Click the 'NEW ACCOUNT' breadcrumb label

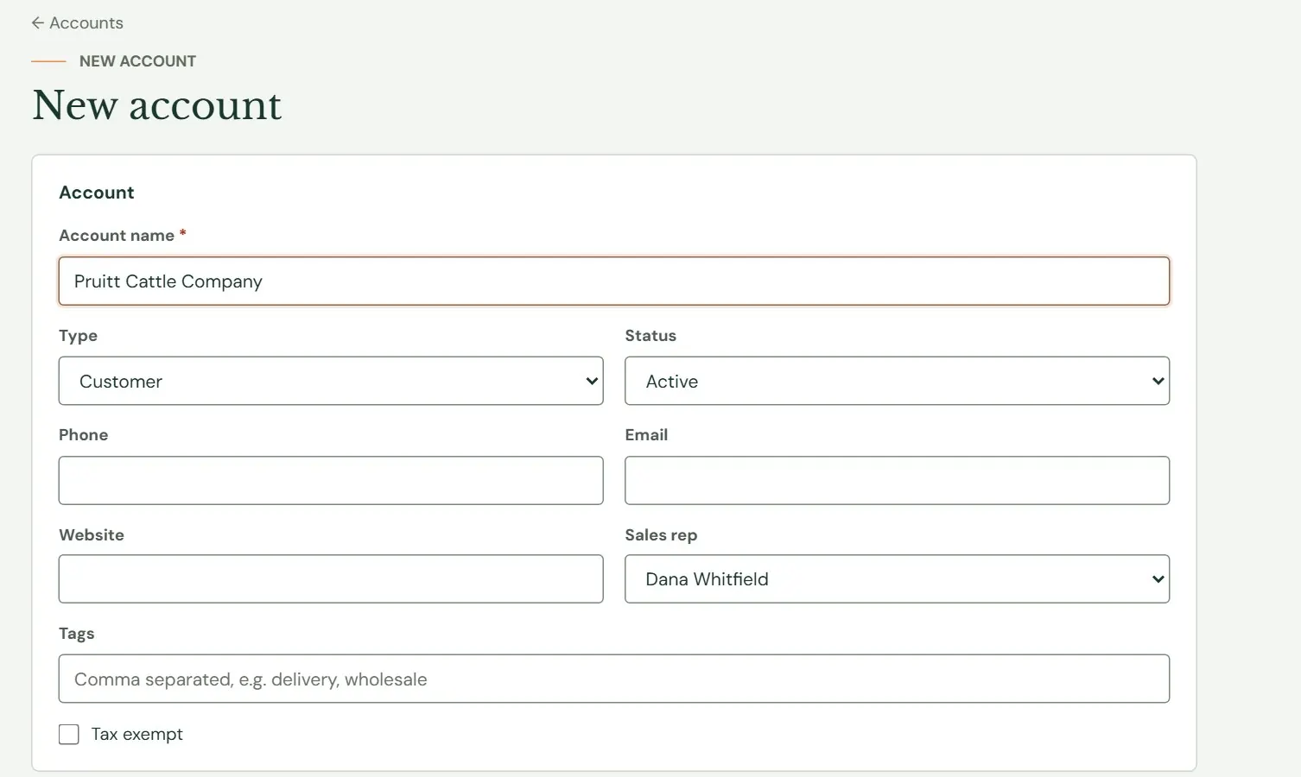[x=137, y=61]
